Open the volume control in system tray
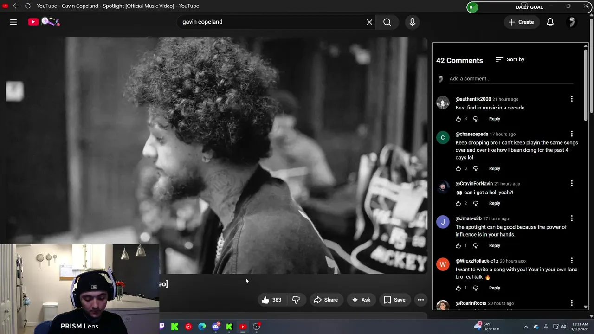This screenshot has height=334, width=594. click(x=563, y=327)
